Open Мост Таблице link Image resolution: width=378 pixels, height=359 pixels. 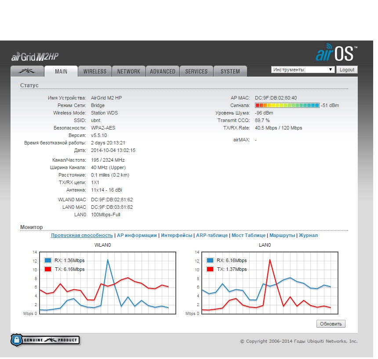(248, 235)
